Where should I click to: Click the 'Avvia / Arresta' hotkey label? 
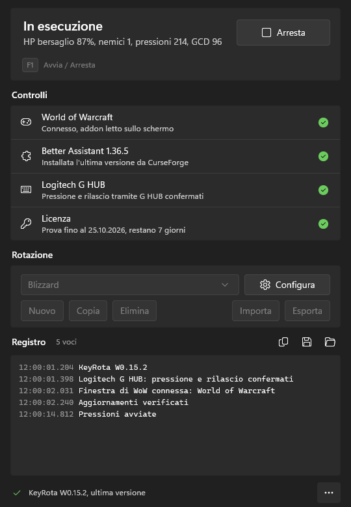coord(70,65)
